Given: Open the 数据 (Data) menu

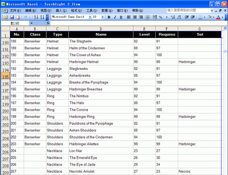Looking at the screenshot, I should [107, 11].
